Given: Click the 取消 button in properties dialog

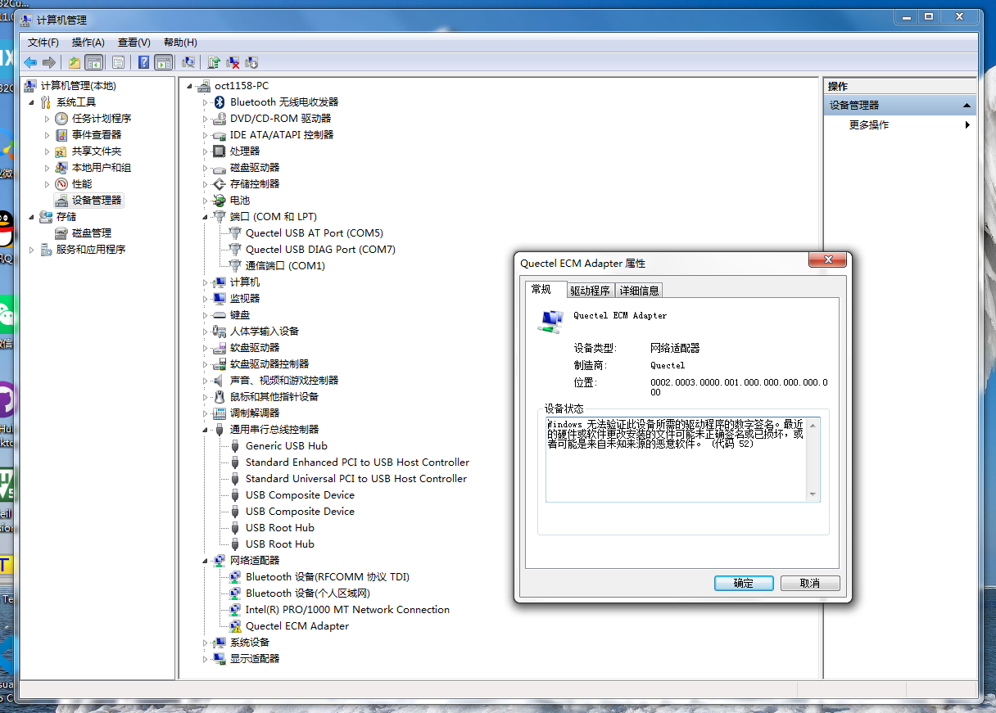Looking at the screenshot, I should tap(810, 584).
